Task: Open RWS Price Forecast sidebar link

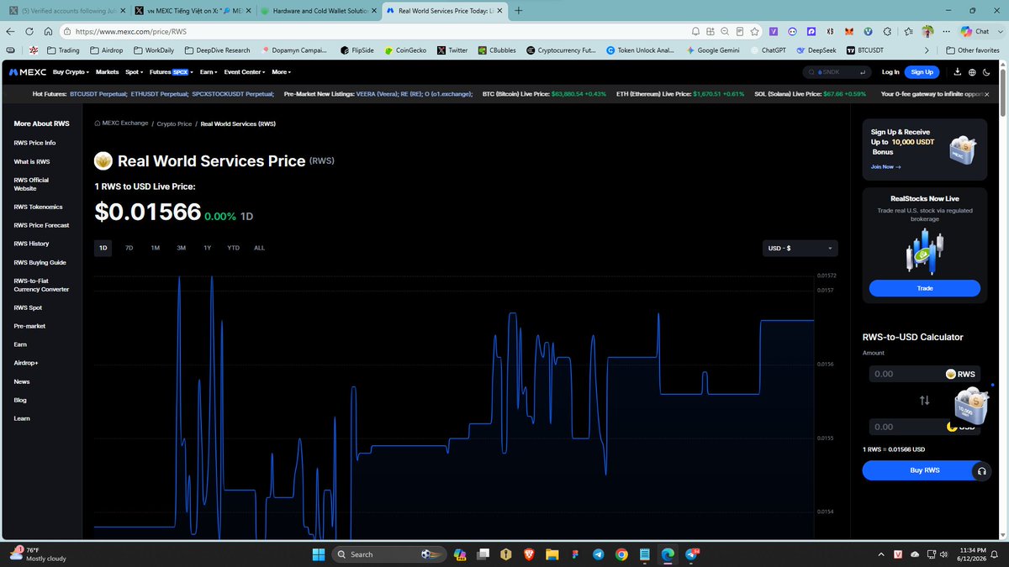Action: coord(41,225)
